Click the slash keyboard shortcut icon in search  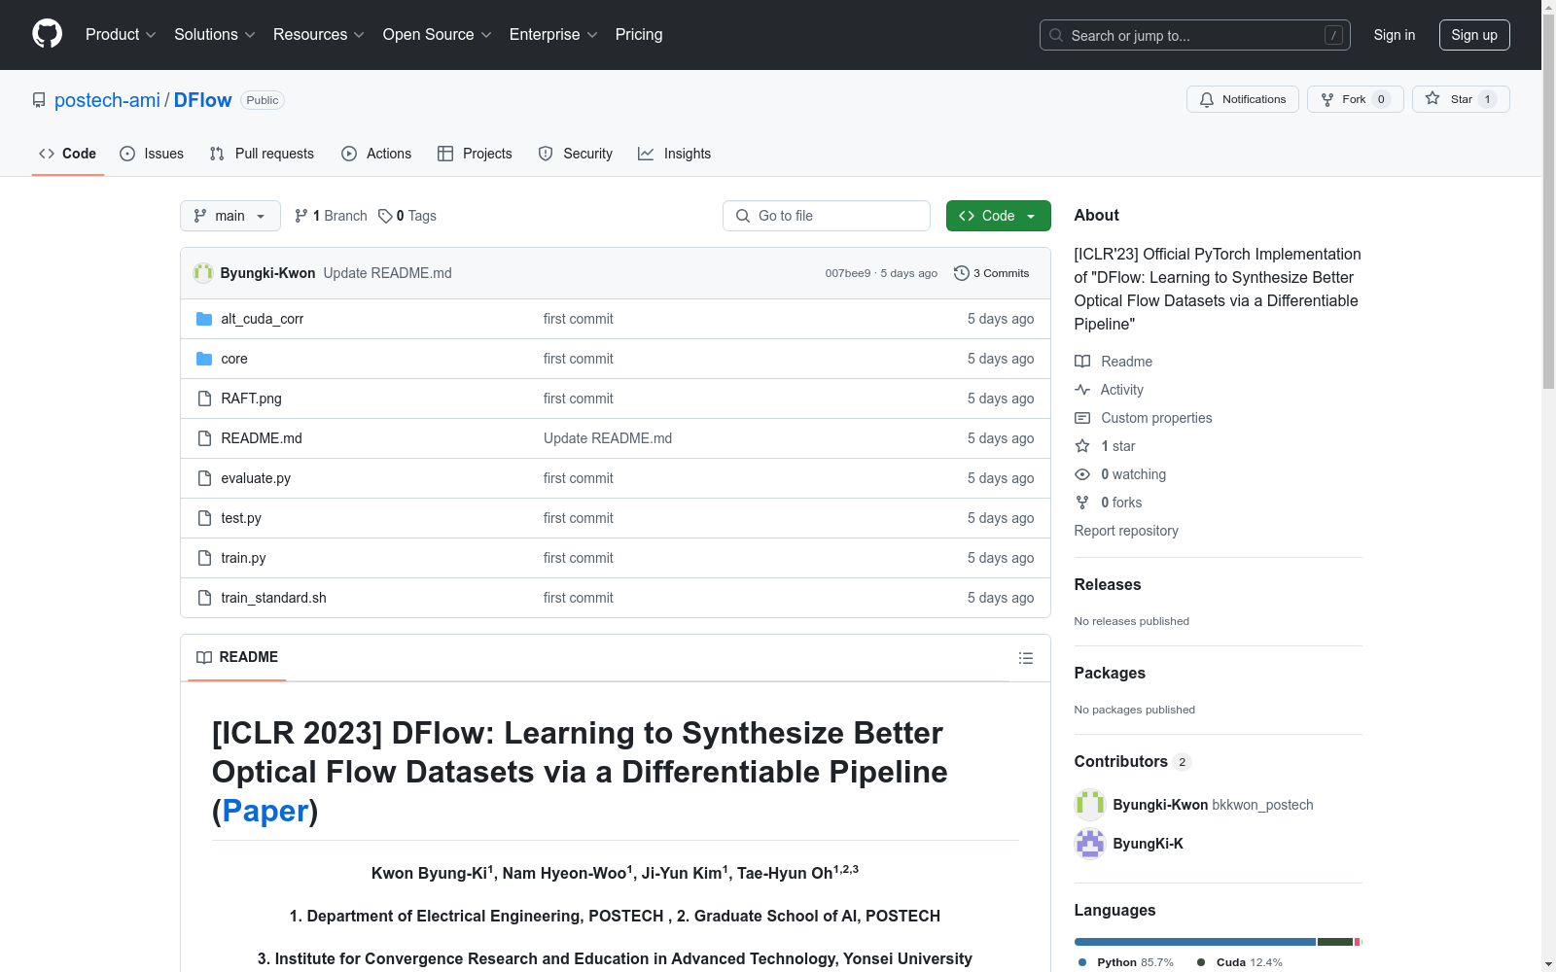pyautogui.click(x=1333, y=35)
